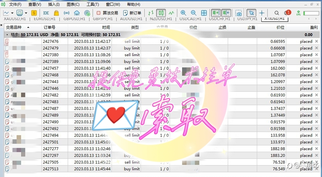Sort orders by 订单号 column header
322x177 pixels.
tap(49, 27)
